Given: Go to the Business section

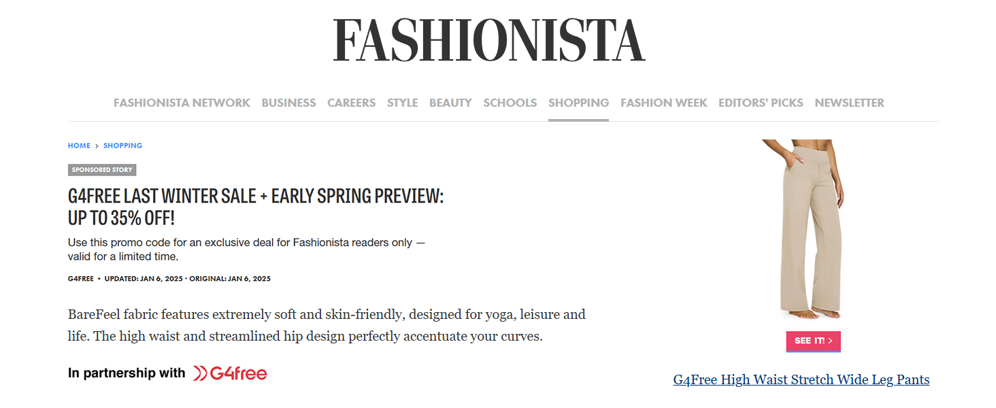Looking at the screenshot, I should pyautogui.click(x=288, y=103).
